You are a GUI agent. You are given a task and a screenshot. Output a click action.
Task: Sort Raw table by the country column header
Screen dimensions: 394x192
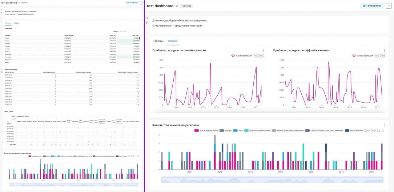click(7, 35)
